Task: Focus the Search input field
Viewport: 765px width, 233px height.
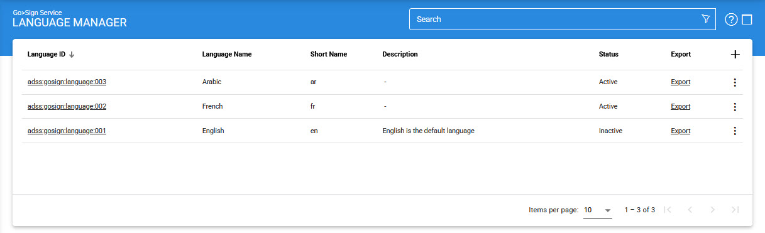Action: (x=556, y=19)
